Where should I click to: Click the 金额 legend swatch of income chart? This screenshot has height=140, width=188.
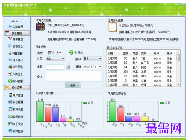85,103
